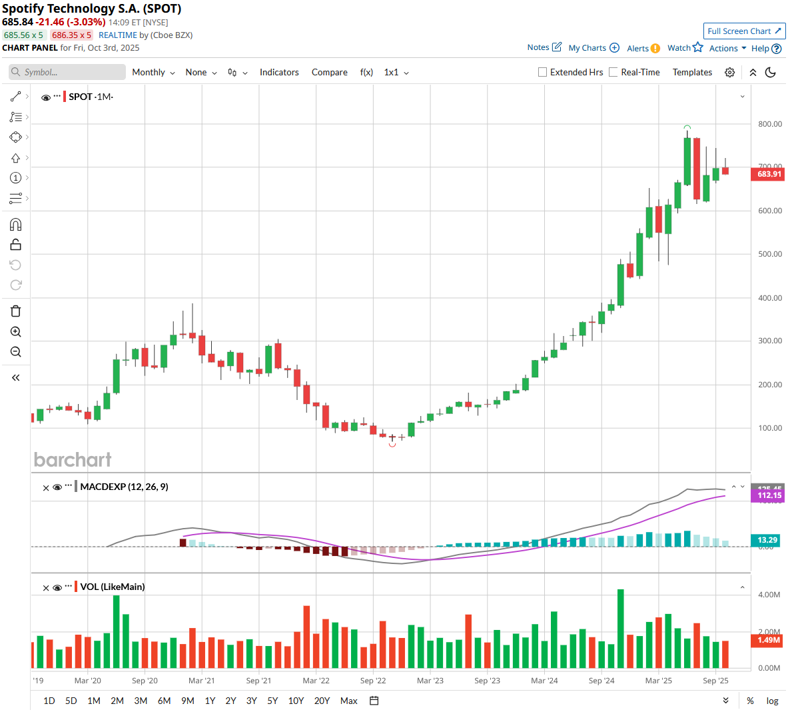Remove the MACDEXP indicator pane
This screenshot has width=796, height=716.
click(x=46, y=488)
